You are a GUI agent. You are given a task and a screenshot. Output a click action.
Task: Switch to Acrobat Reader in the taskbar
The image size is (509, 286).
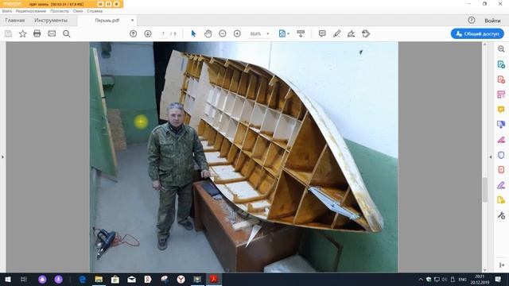pos(213,279)
